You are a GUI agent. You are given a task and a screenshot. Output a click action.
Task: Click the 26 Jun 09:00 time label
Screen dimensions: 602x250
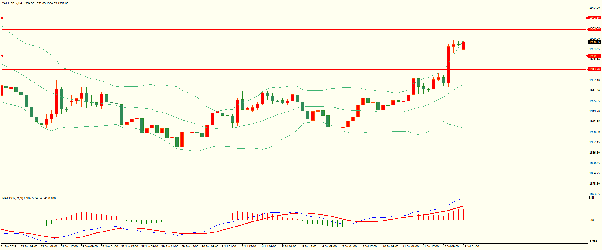click(89, 247)
